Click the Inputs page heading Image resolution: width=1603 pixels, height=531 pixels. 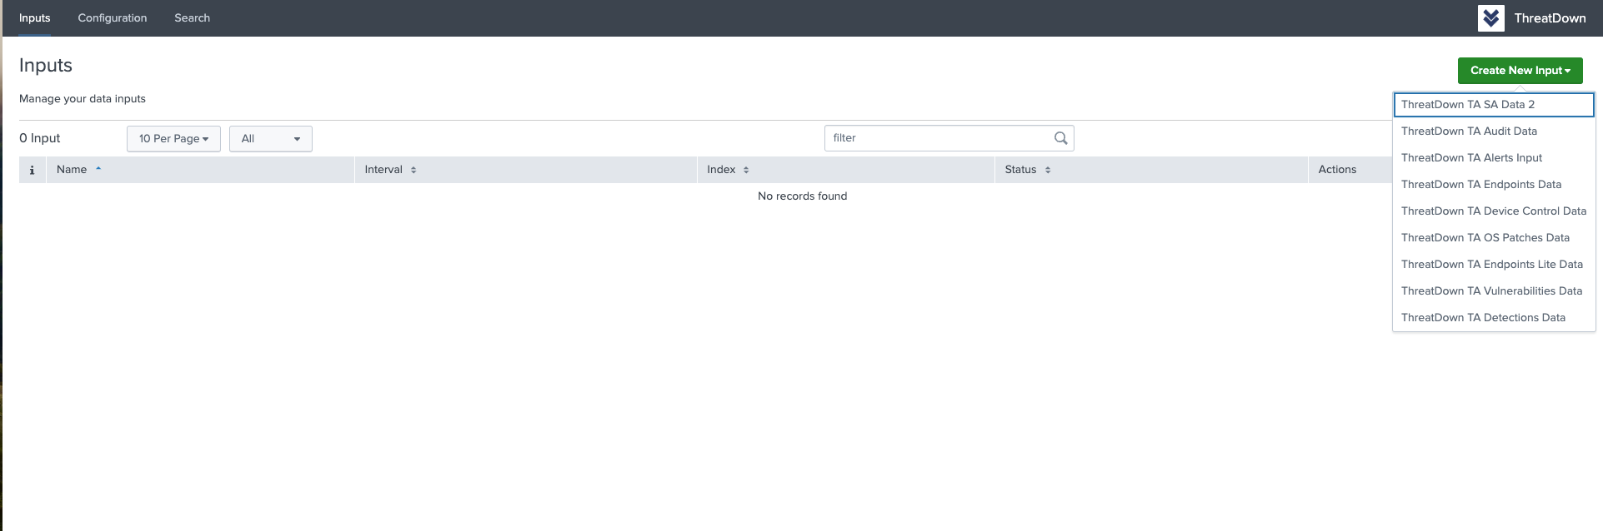(x=46, y=66)
